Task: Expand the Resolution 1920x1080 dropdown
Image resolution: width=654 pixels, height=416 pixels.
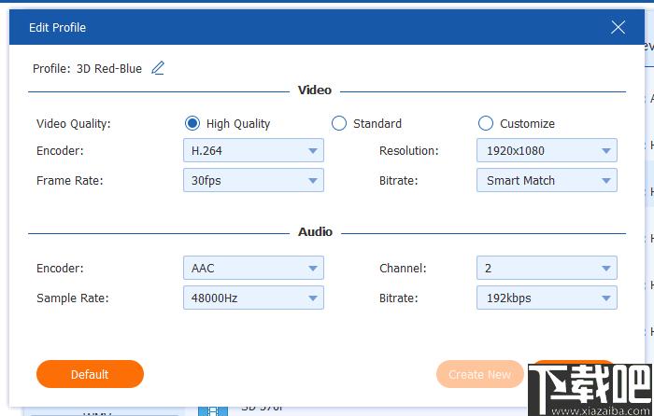Action: click(x=547, y=150)
